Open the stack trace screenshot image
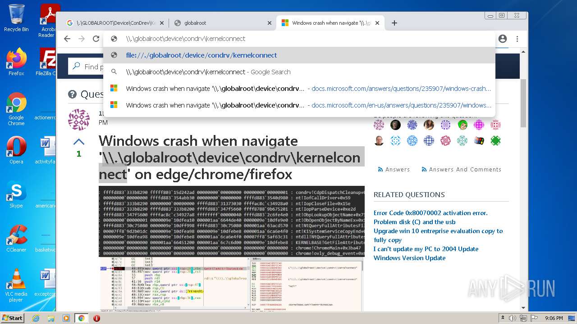 (x=232, y=221)
